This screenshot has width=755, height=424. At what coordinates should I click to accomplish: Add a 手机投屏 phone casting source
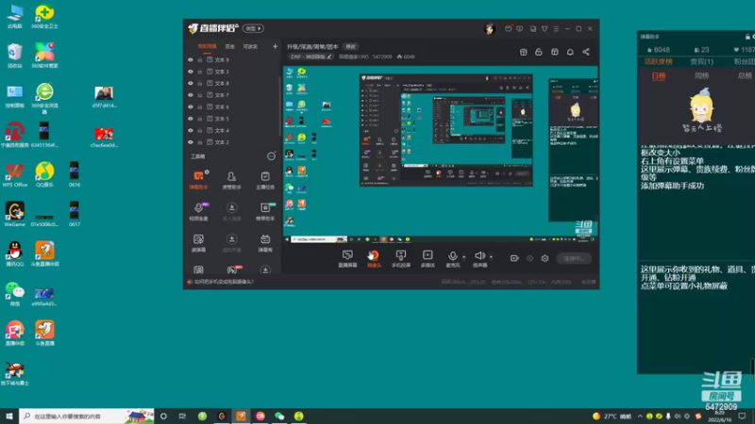(x=400, y=258)
